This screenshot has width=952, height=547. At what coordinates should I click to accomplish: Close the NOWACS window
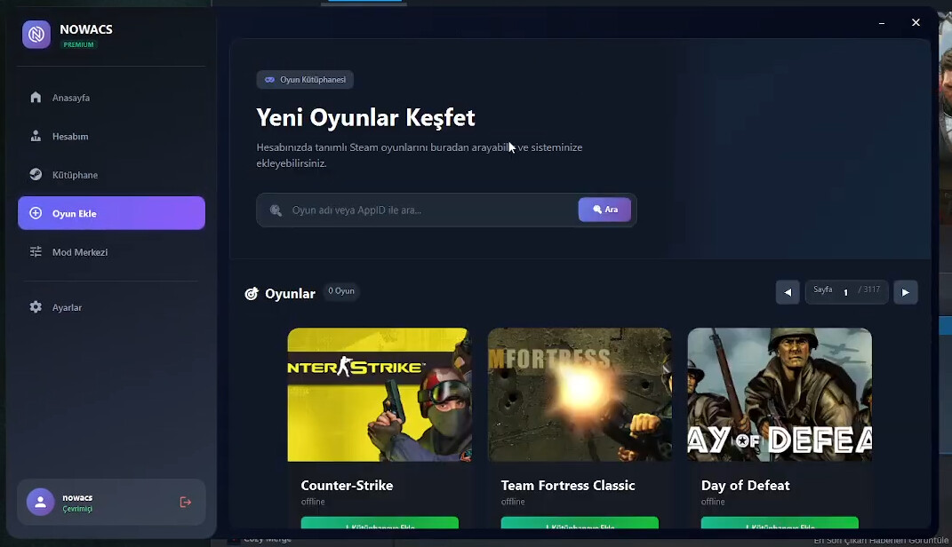point(916,22)
